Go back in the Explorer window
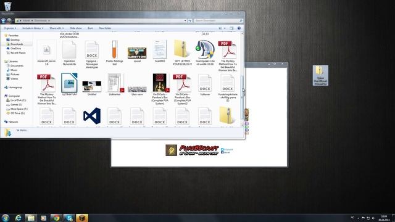The image size is (395, 222). 3,20
